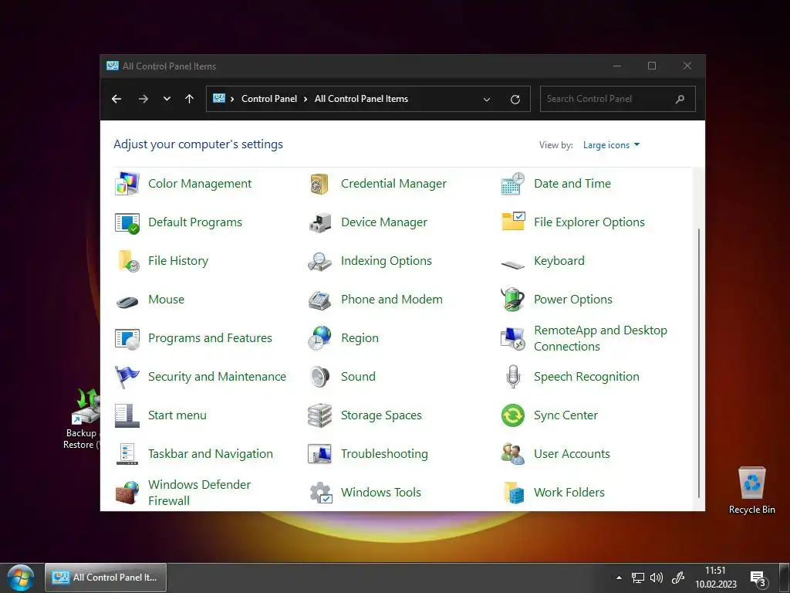The image size is (790, 593).
Task: Go up one level arrow
Action: tap(190, 99)
